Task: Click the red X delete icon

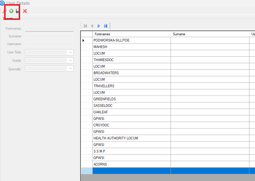Action: (x=25, y=11)
